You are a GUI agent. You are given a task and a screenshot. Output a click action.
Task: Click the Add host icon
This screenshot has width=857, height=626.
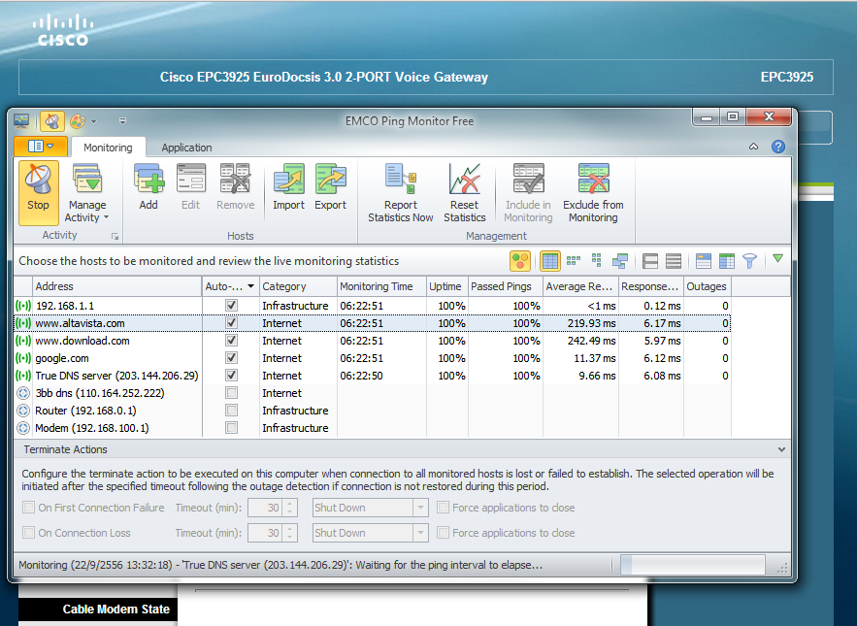(x=148, y=181)
